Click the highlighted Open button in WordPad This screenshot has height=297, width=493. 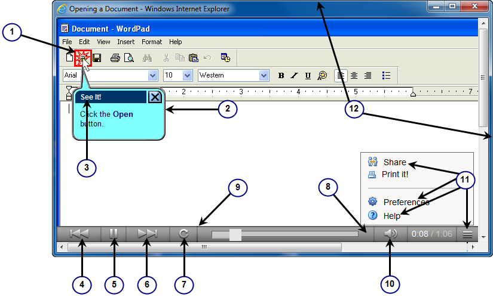[83, 58]
